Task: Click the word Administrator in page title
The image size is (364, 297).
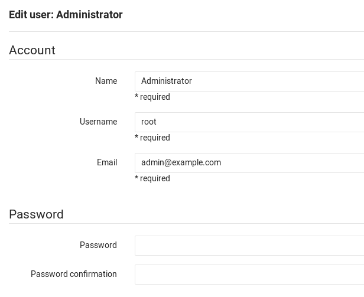Action: click(89, 15)
